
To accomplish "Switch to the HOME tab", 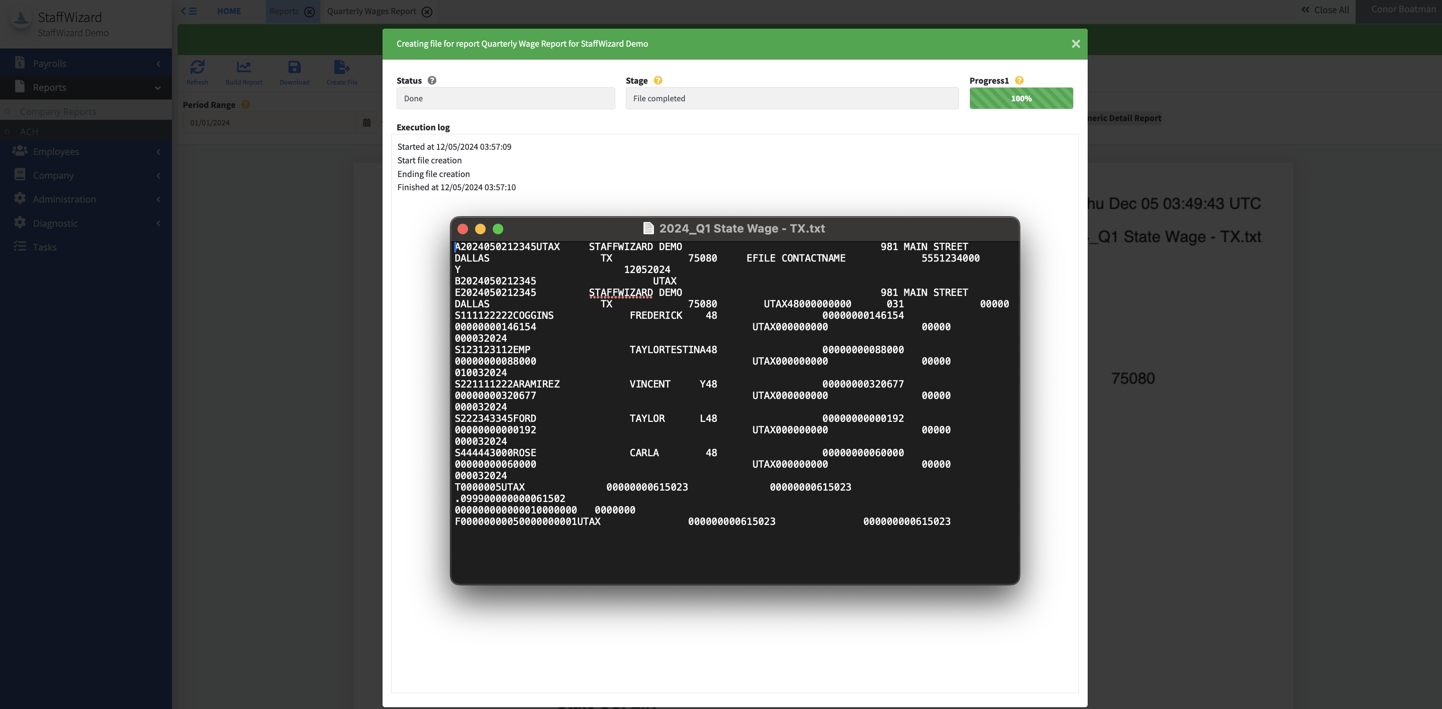I will [229, 11].
